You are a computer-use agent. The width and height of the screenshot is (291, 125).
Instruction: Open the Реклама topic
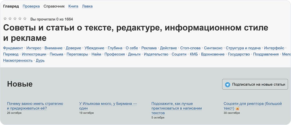pos(149,48)
